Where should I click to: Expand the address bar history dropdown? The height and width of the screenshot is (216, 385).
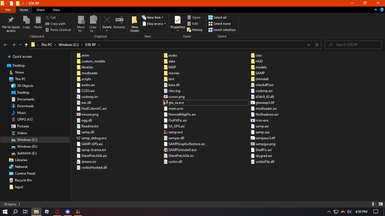coord(309,45)
